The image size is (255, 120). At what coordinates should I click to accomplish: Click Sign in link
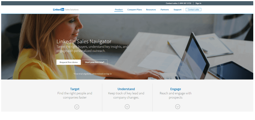pyautogui.click(x=198, y=3)
